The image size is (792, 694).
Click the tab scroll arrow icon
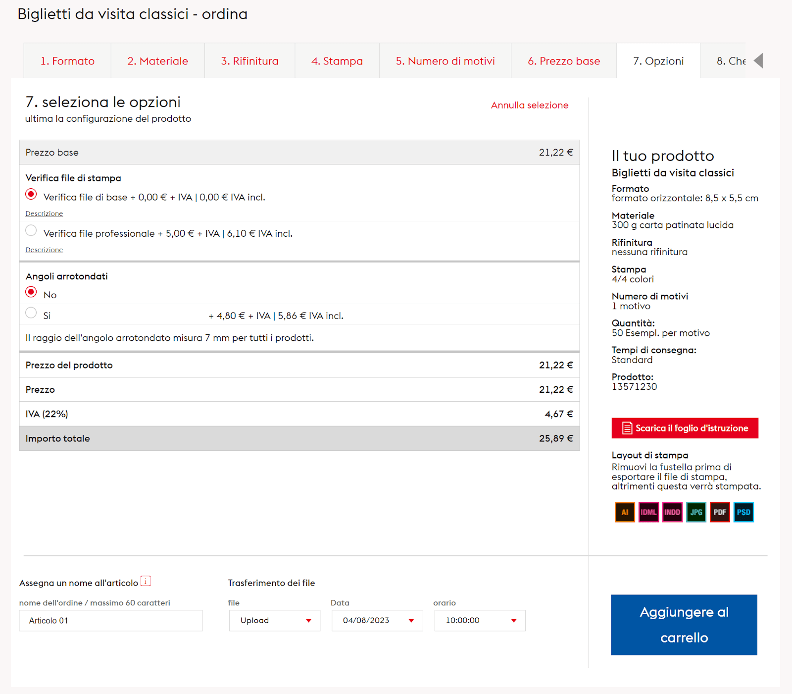click(x=758, y=61)
